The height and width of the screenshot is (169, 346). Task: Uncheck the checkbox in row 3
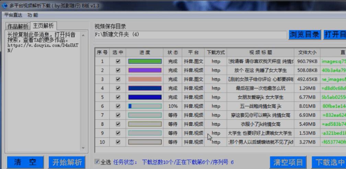[x=118, y=79]
